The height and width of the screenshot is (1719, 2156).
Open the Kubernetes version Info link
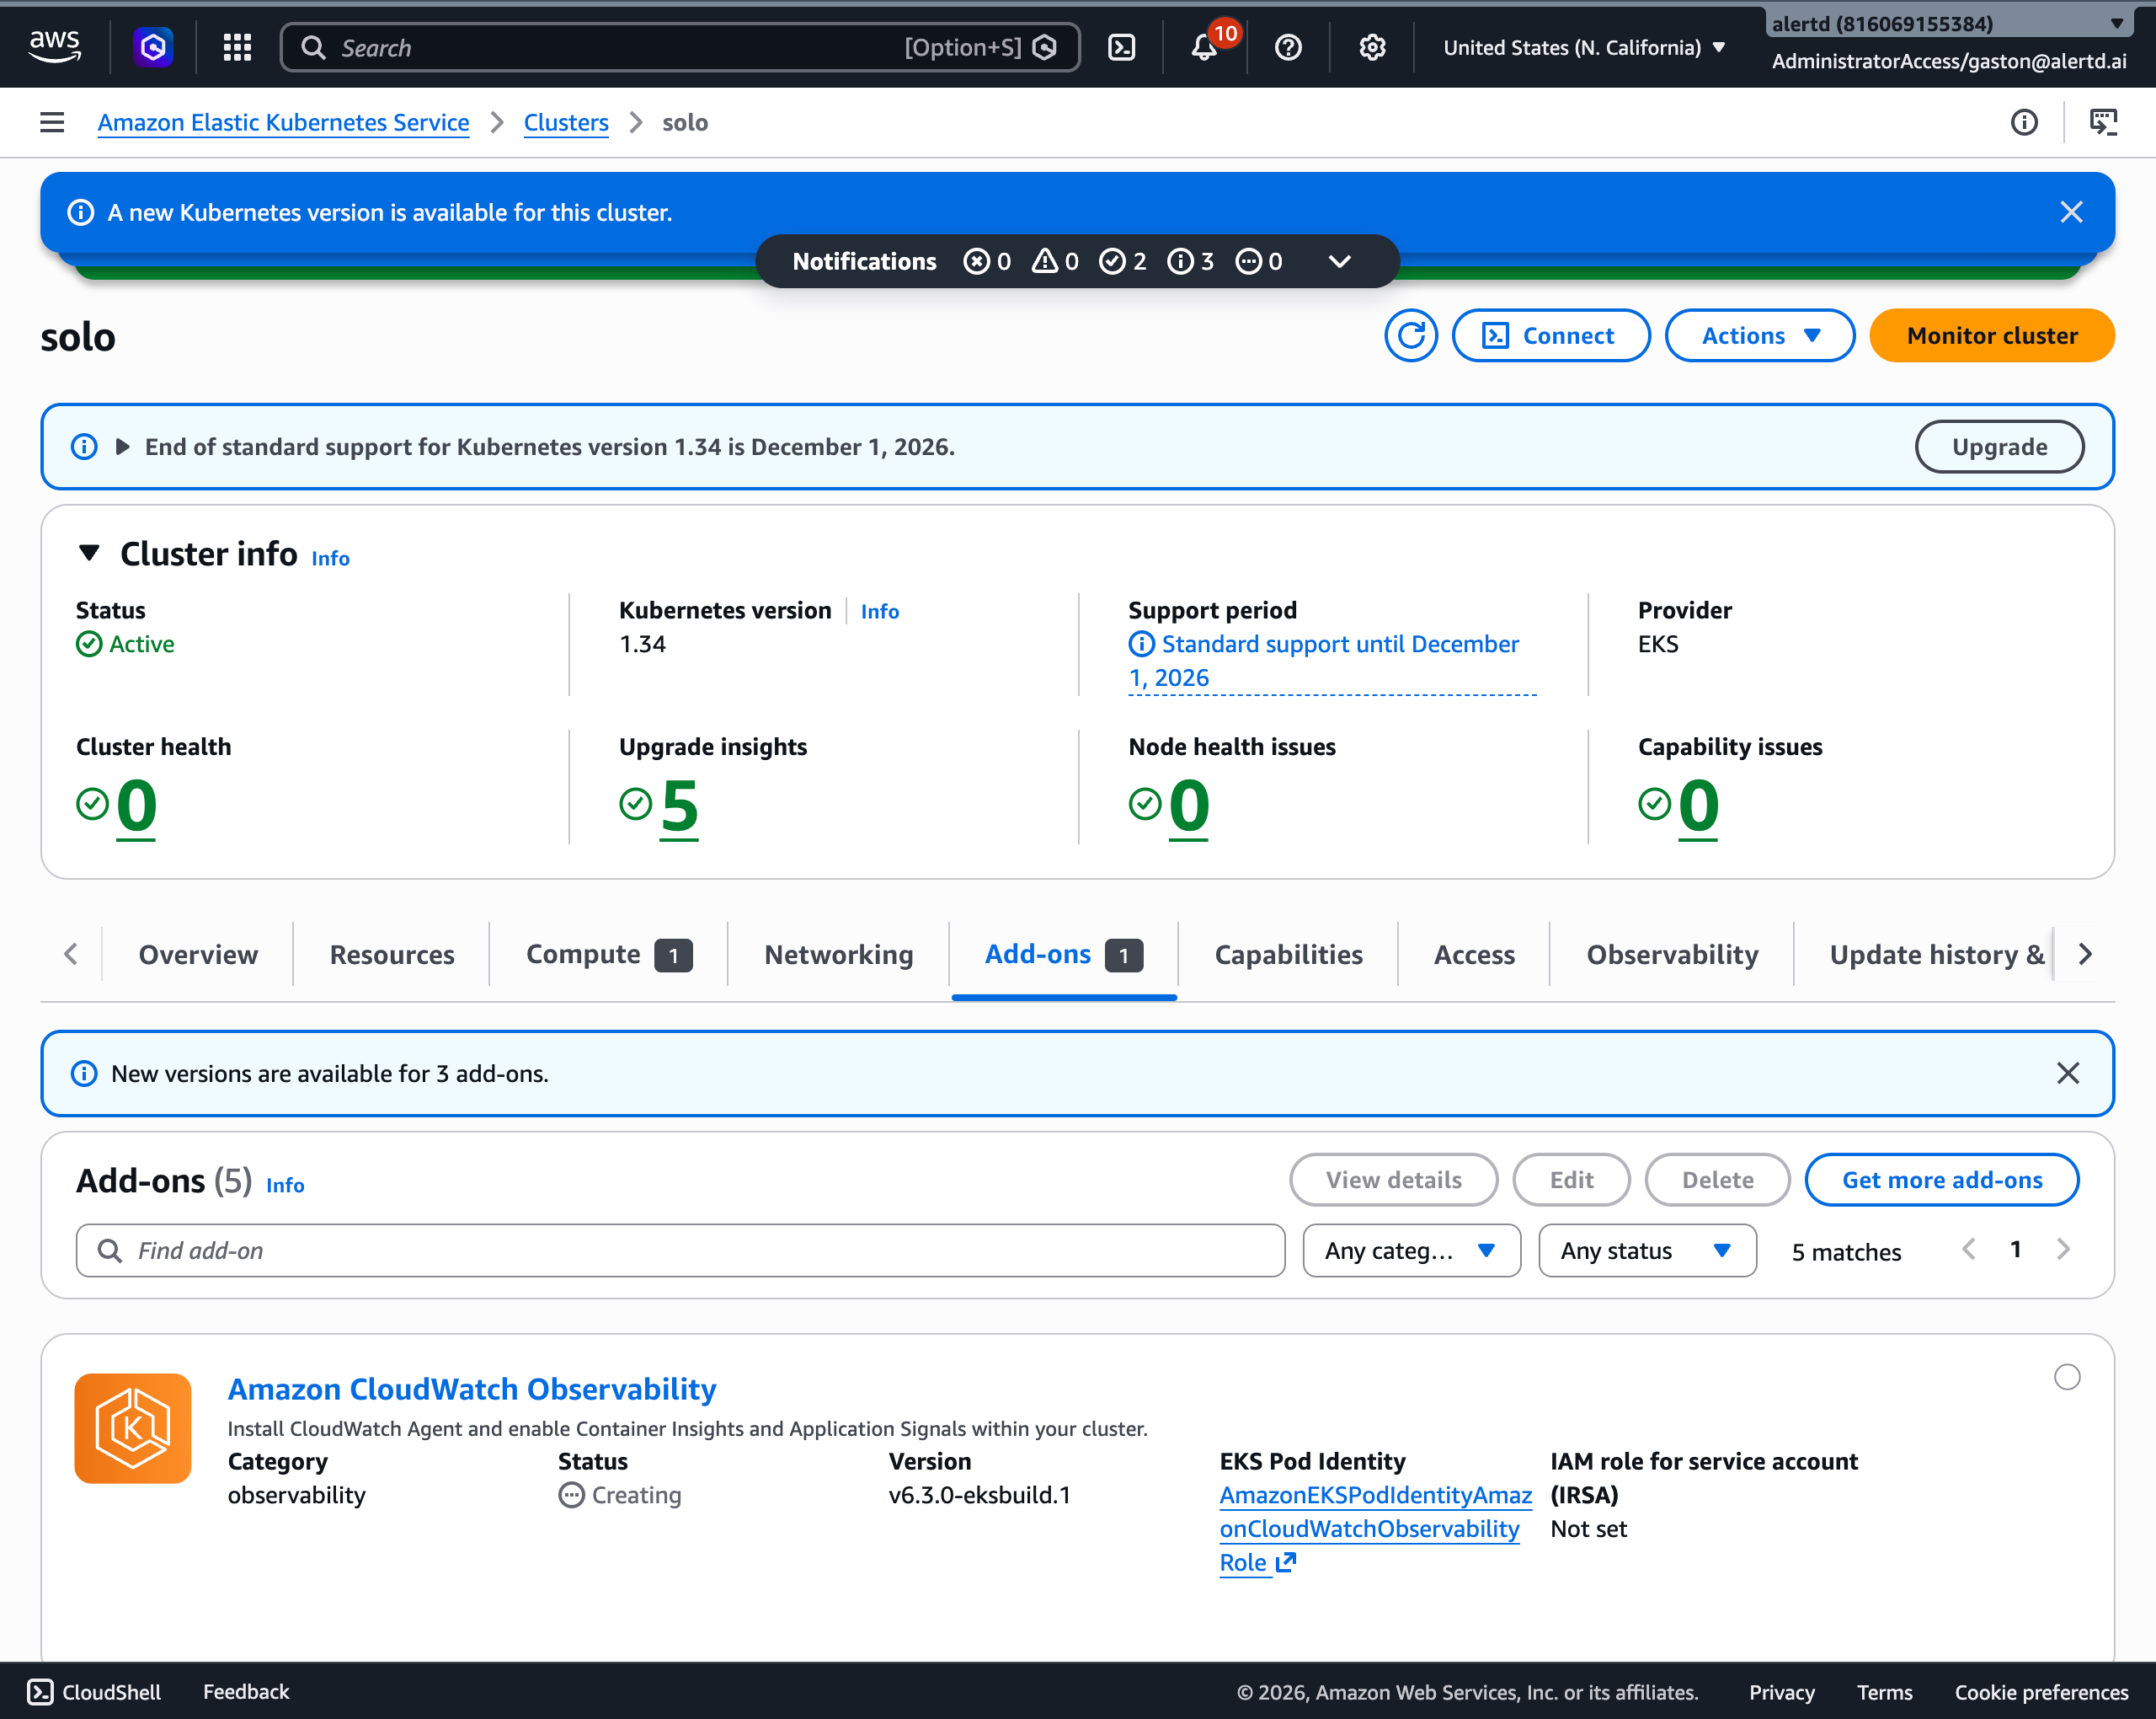pos(879,612)
